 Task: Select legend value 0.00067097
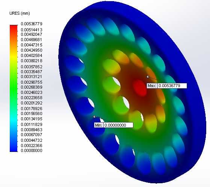coord(32,135)
